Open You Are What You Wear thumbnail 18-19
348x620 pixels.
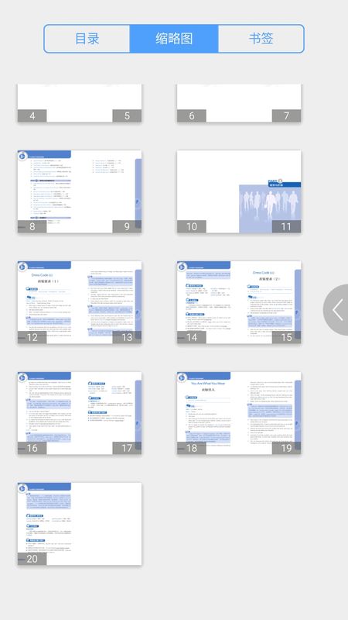point(239,413)
